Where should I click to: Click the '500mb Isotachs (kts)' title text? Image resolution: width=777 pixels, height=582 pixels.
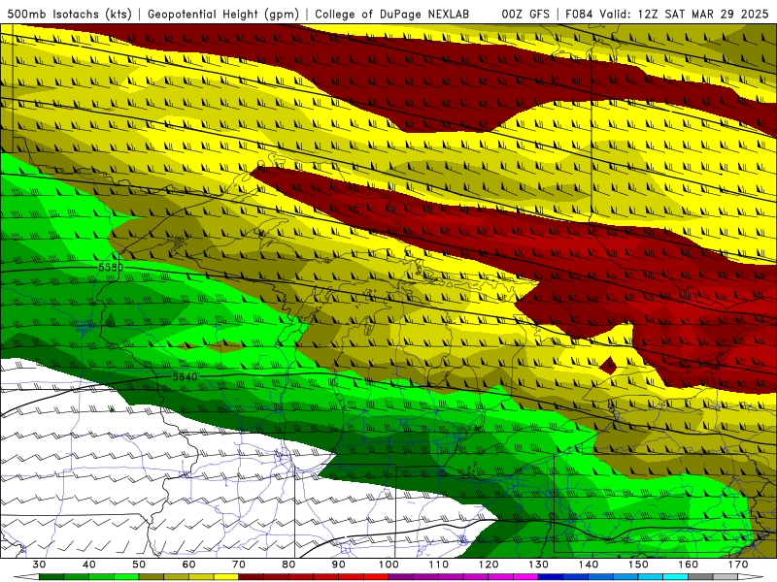pyautogui.click(x=69, y=14)
